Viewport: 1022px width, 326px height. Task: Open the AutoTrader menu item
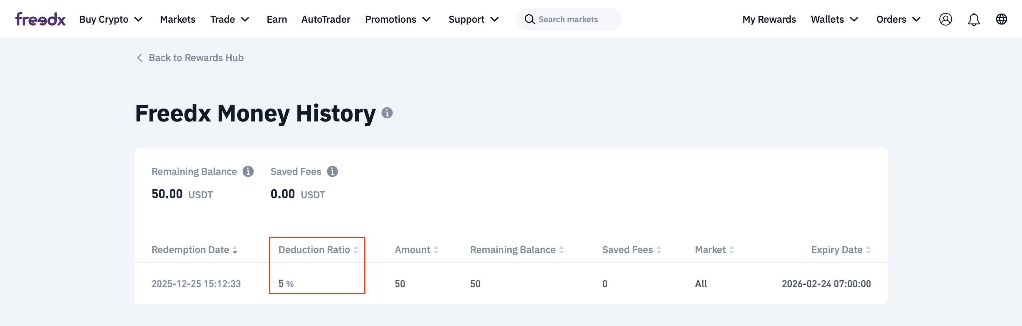click(326, 20)
